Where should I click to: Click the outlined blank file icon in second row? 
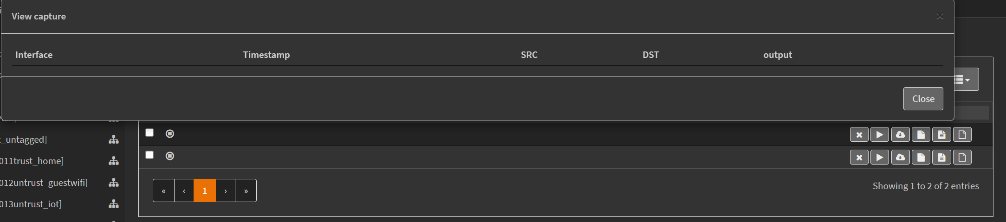click(x=962, y=157)
